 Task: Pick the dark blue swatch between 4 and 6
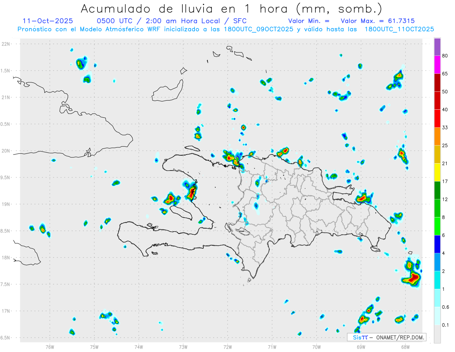(x=438, y=244)
